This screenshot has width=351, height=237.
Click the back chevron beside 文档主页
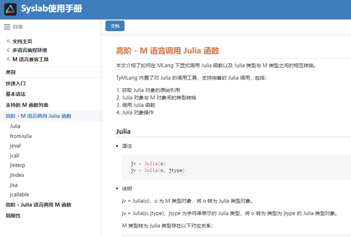tap(8, 41)
